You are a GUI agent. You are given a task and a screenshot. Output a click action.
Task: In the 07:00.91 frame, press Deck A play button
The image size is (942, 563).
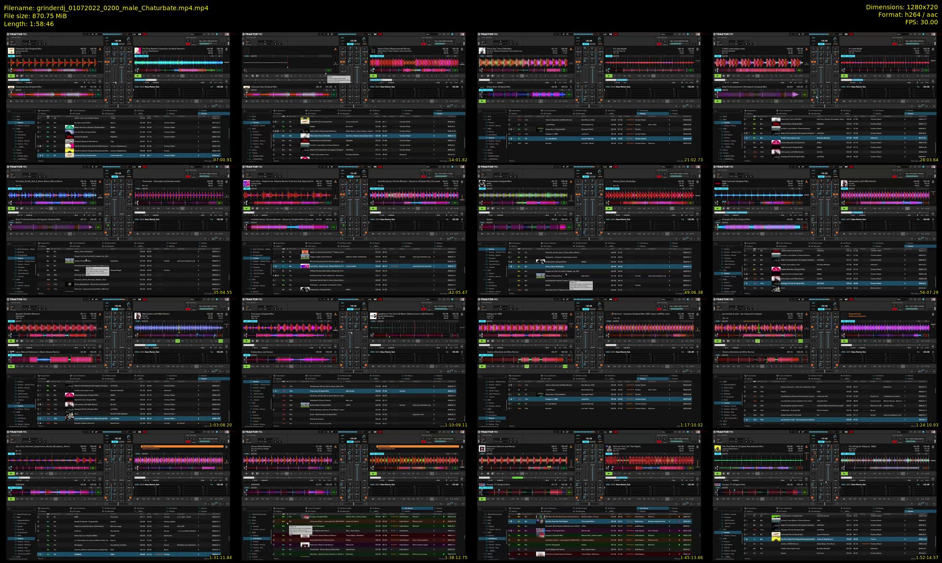click(11, 76)
